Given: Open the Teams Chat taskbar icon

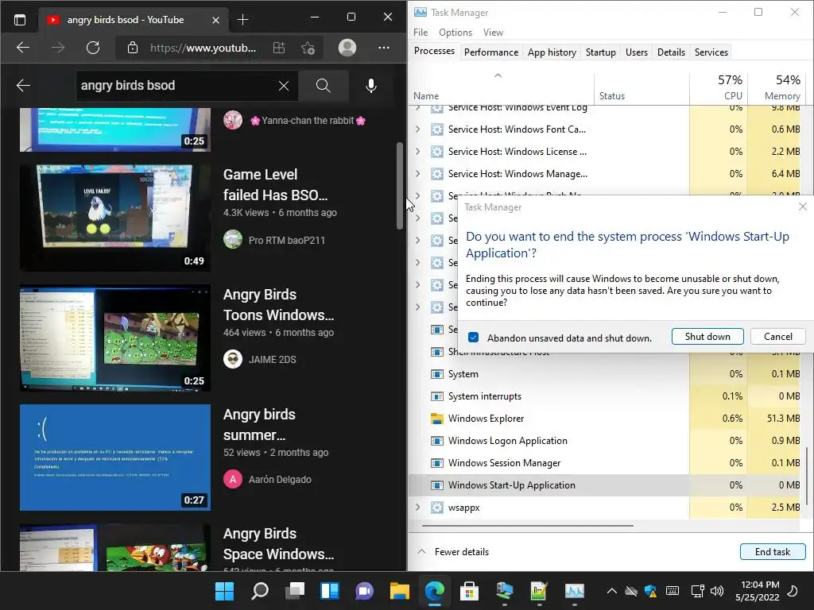Looking at the screenshot, I should pos(364,590).
